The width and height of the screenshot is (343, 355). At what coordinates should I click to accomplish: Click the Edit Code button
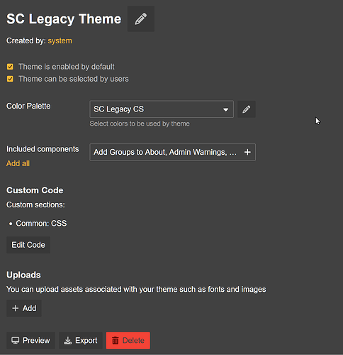pyautogui.click(x=28, y=245)
